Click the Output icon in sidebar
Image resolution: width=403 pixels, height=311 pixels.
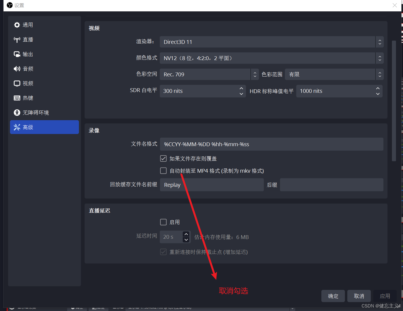(17, 54)
